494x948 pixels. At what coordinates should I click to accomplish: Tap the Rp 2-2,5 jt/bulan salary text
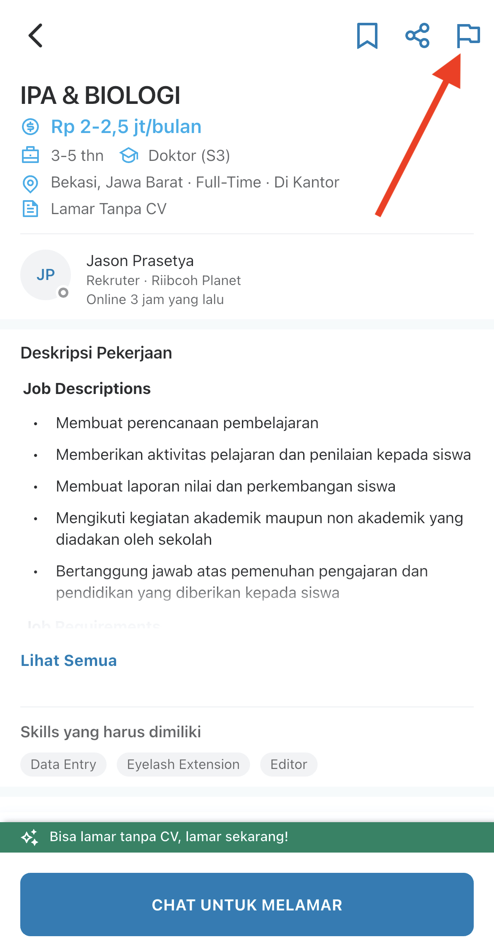126,127
